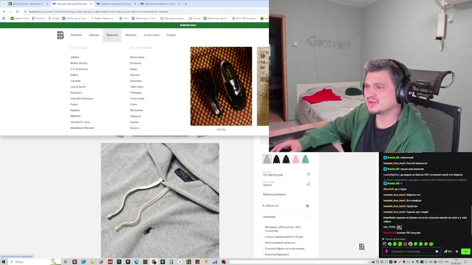Screen dimensions: 472x265
Task: Select C.P. Company brand
Action: (x=79, y=69)
